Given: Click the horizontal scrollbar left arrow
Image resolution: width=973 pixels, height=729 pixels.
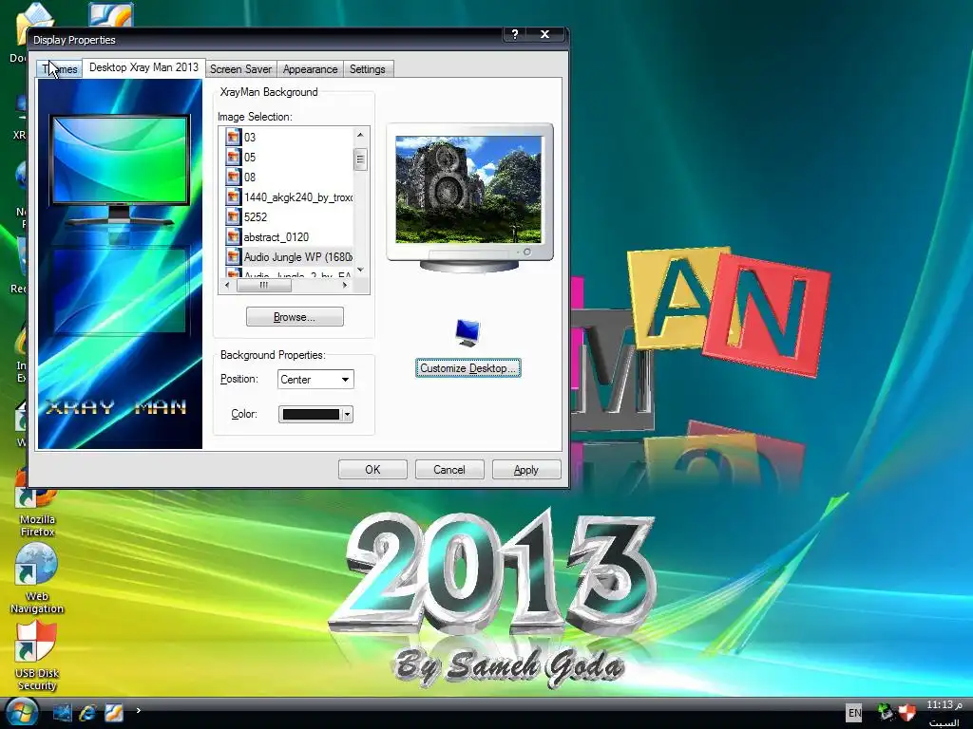Looking at the screenshot, I should pos(226,285).
